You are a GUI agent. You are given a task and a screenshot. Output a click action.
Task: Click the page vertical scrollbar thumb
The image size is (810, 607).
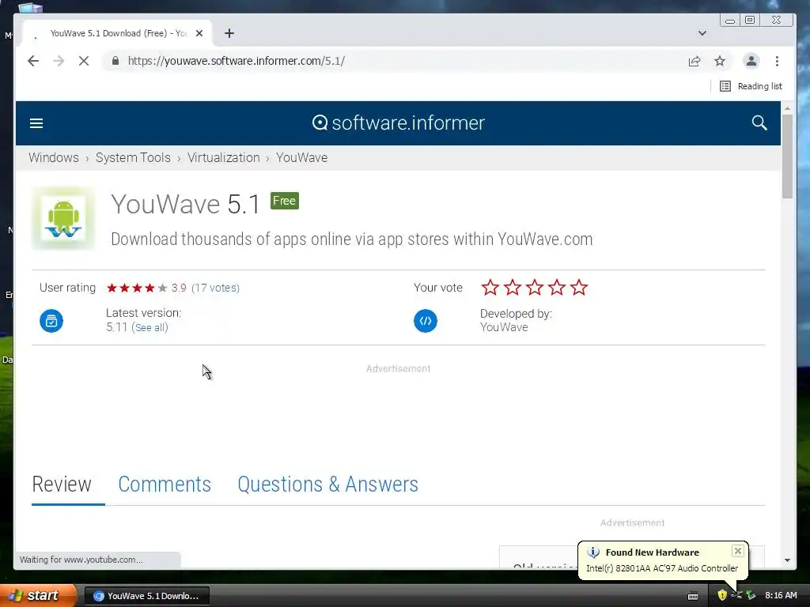tap(787, 156)
